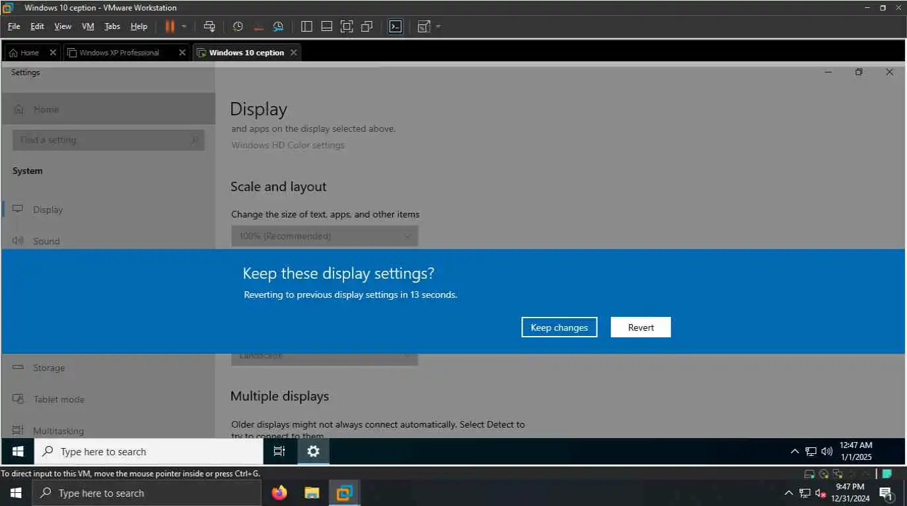Show hidden icons in the guest system tray

795,451
